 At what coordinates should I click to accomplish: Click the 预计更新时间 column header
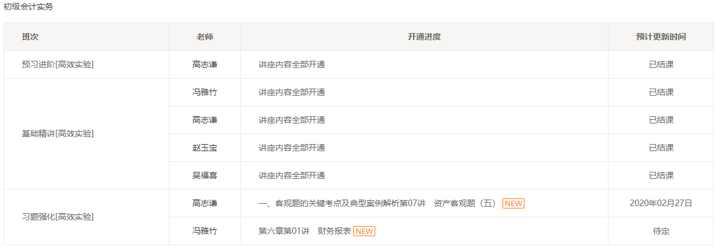pos(661,37)
